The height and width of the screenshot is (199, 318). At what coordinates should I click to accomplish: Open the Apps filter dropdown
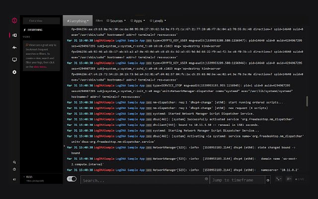pyautogui.click(x=138, y=21)
